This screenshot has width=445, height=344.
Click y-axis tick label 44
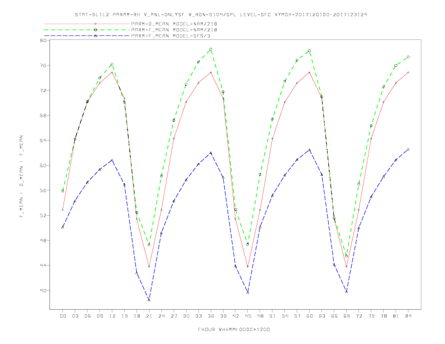coord(43,265)
